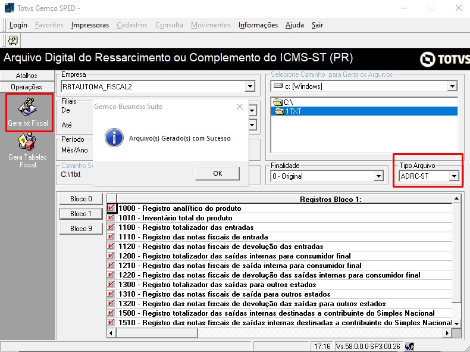The height and width of the screenshot is (352, 470).
Task: Click OK in the success dialog
Action: [x=217, y=173]
